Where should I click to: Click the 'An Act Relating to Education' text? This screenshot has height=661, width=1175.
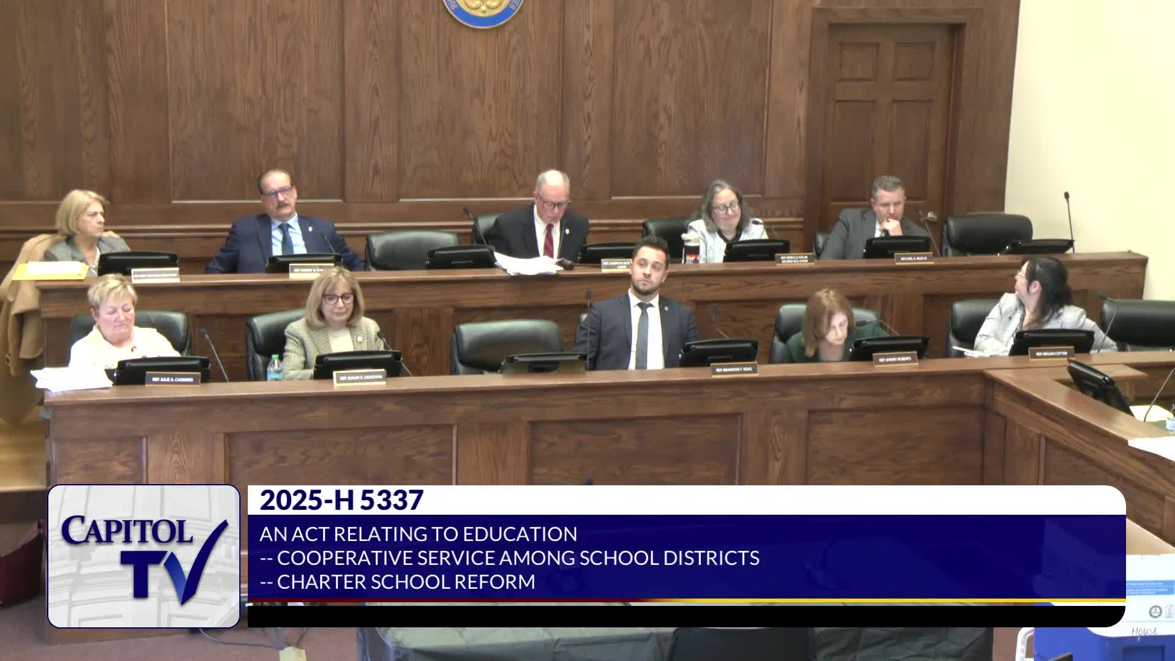(418, 534)
